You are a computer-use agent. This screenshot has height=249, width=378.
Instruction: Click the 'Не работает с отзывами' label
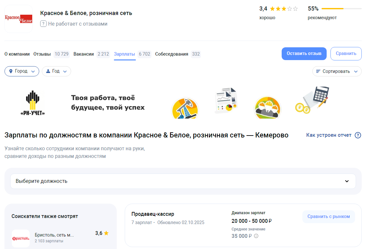78,24
